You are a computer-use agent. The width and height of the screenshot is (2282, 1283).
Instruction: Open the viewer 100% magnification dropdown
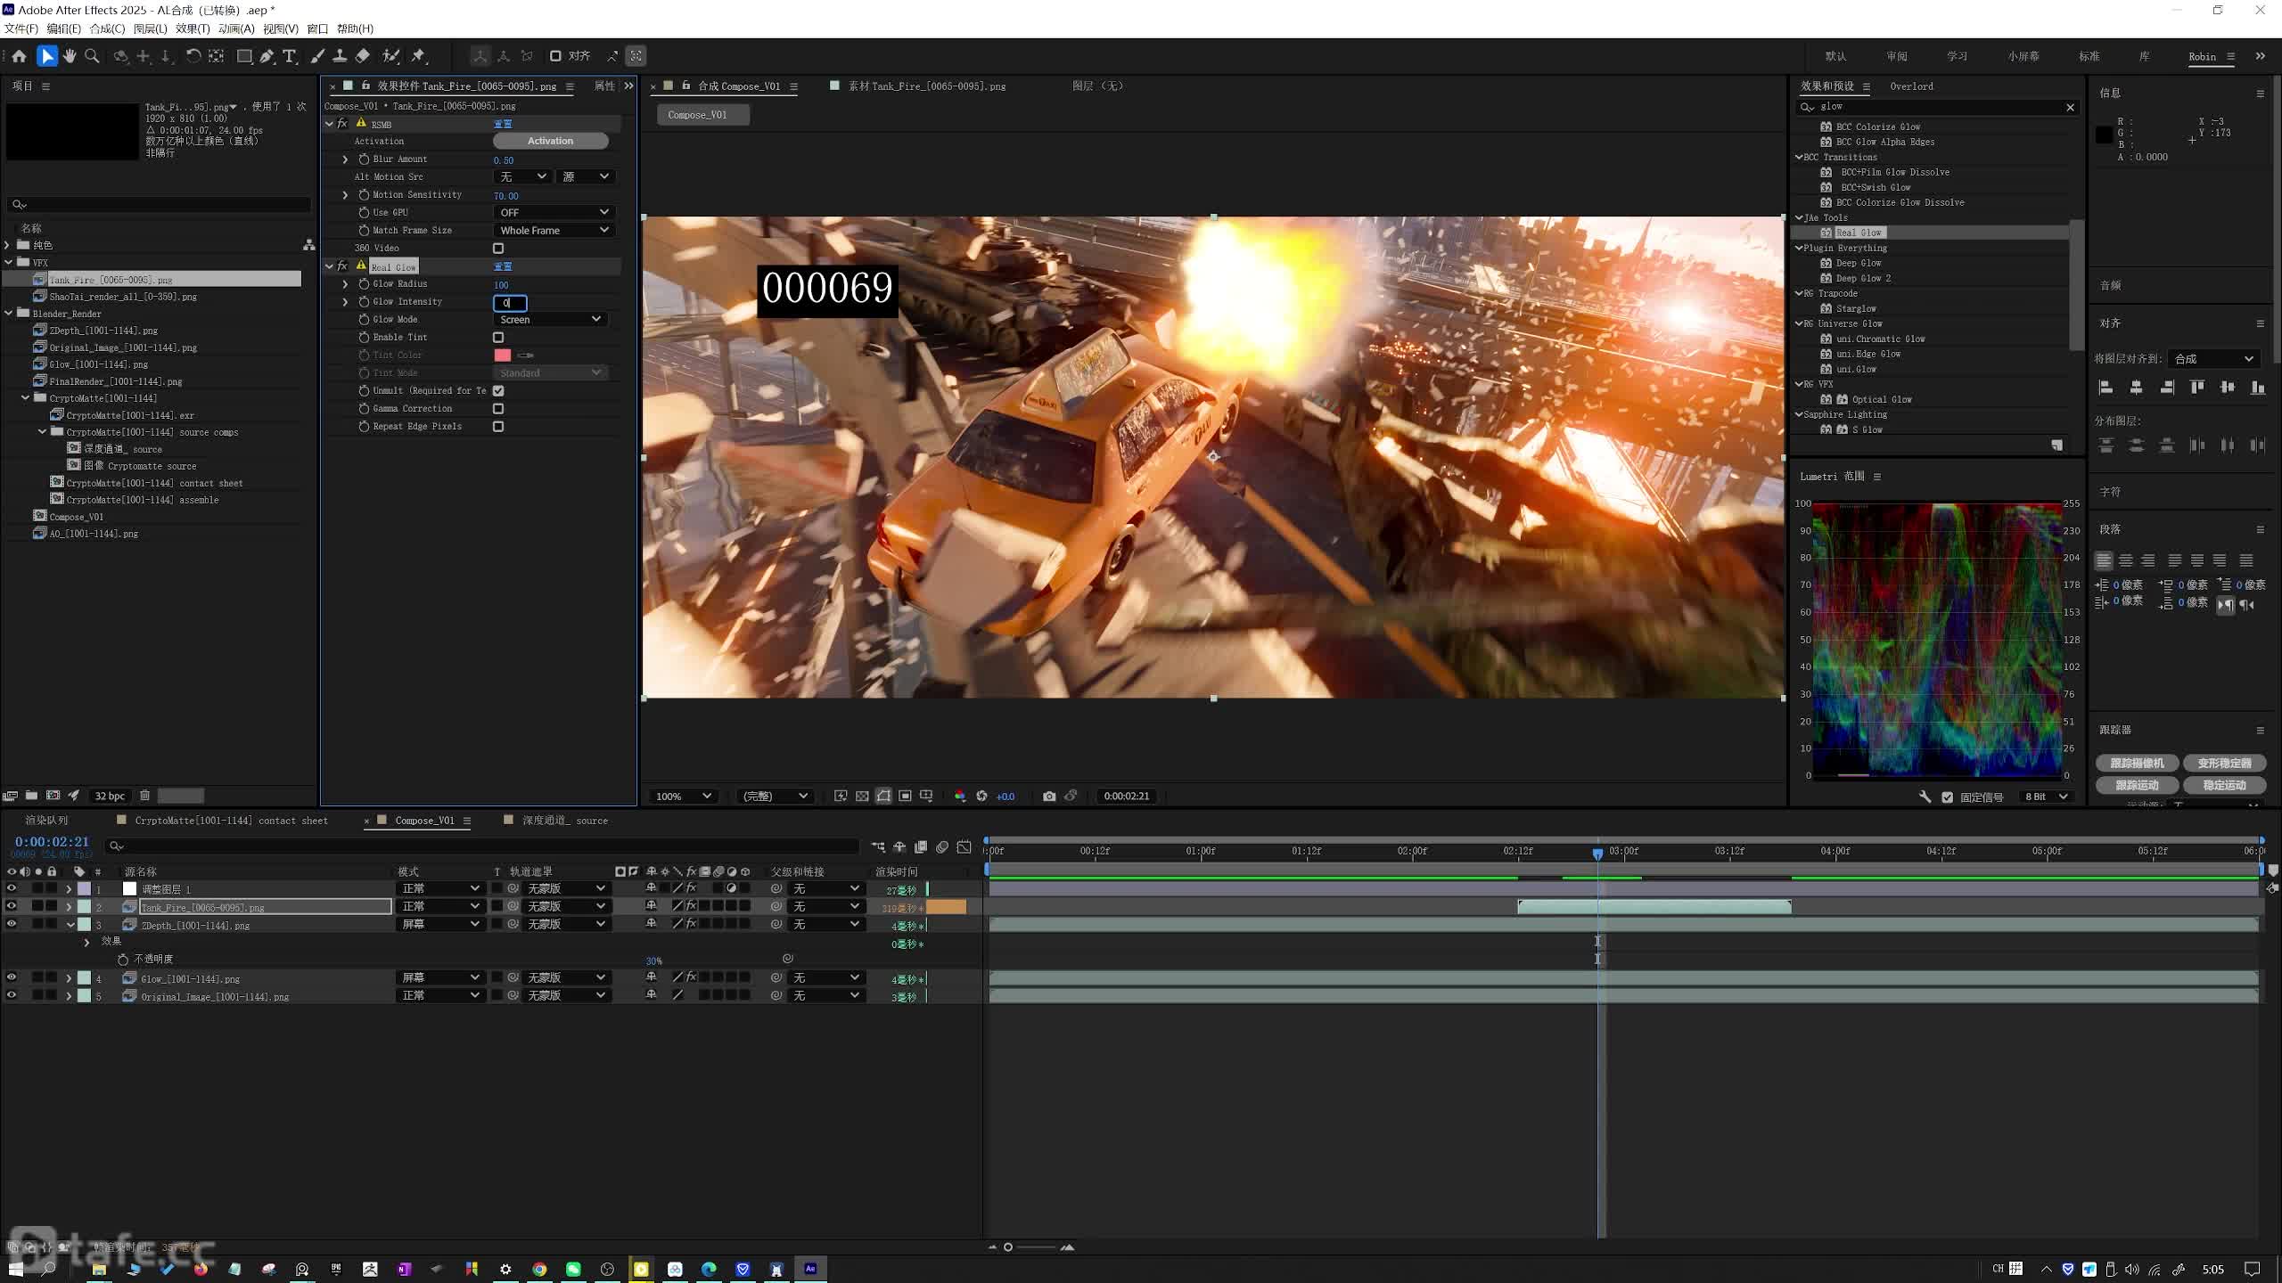point(683,796)
